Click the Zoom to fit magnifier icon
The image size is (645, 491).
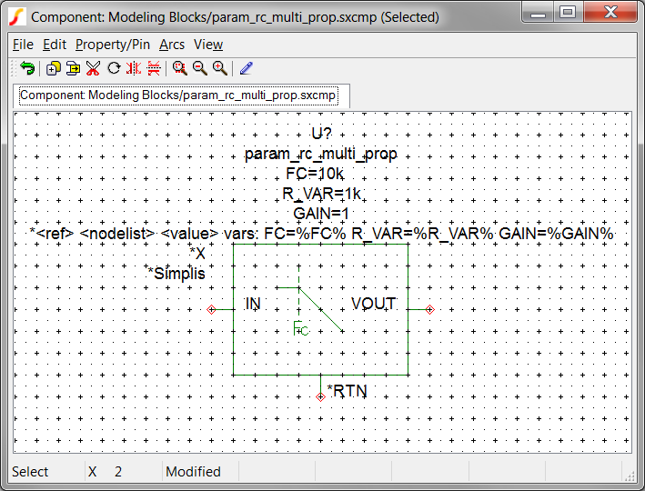[x=179, y=68]
